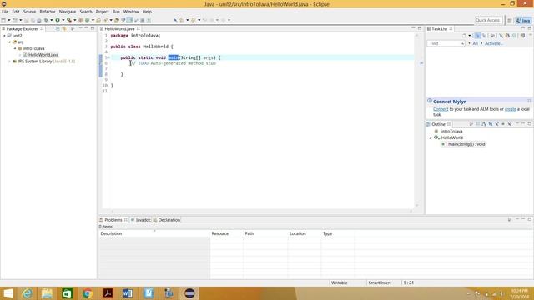Click the Open Type icon in toolbar

tap(98, 20)
